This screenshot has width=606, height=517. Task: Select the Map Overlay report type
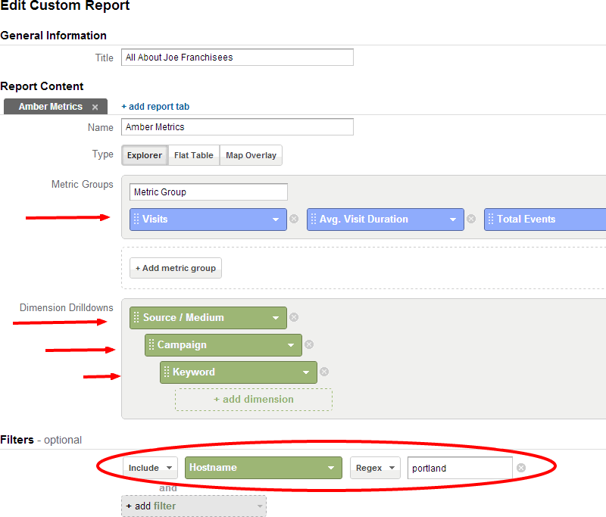[x=251, y=155]
